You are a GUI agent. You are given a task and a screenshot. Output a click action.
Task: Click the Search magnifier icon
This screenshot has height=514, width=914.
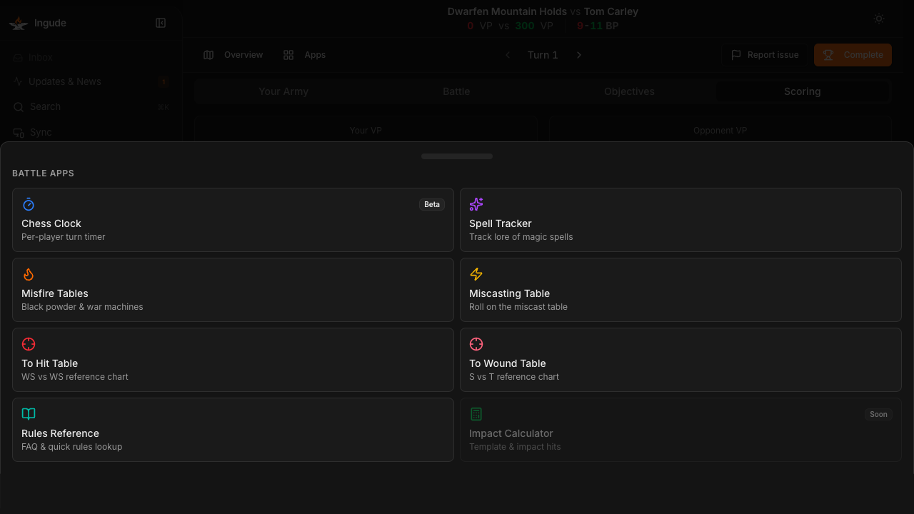point(19,107)
